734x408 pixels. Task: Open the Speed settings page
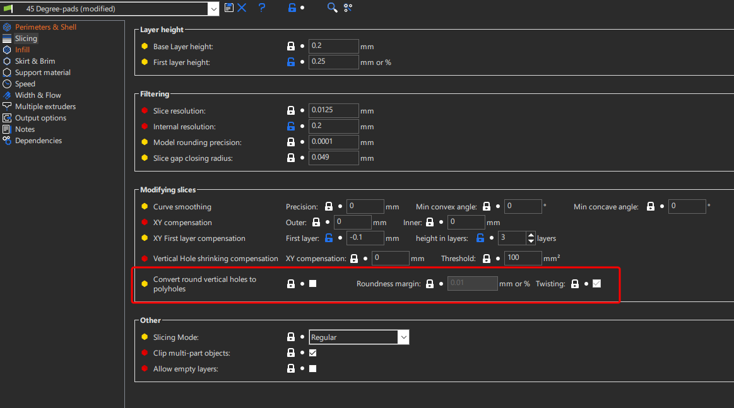pos(25,84)
